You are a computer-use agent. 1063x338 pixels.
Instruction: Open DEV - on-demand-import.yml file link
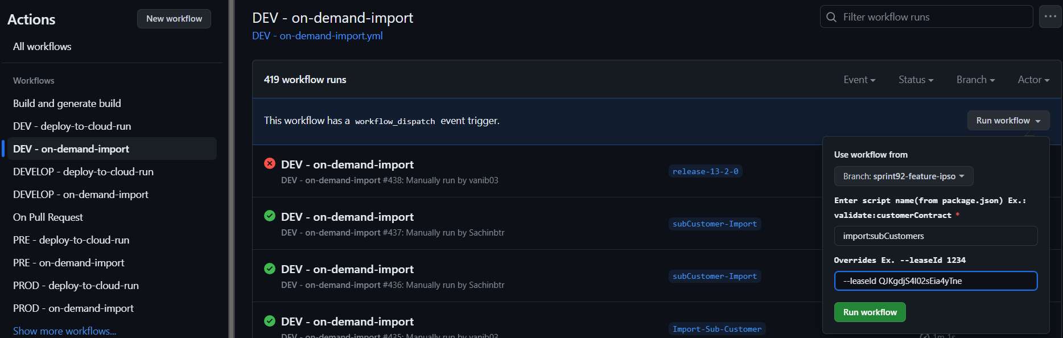tap(318, 36)
